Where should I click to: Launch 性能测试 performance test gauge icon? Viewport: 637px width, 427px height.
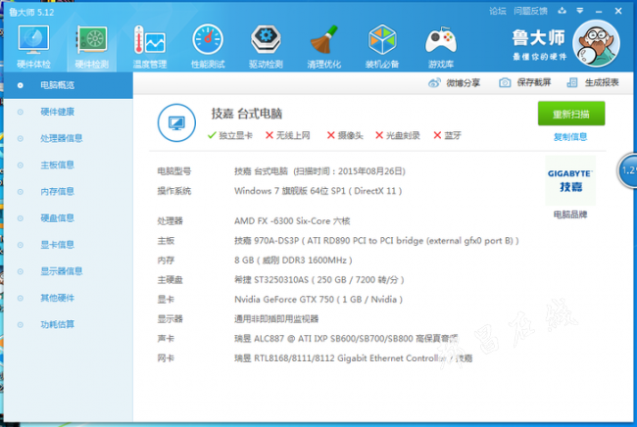(x=208, y=46)
